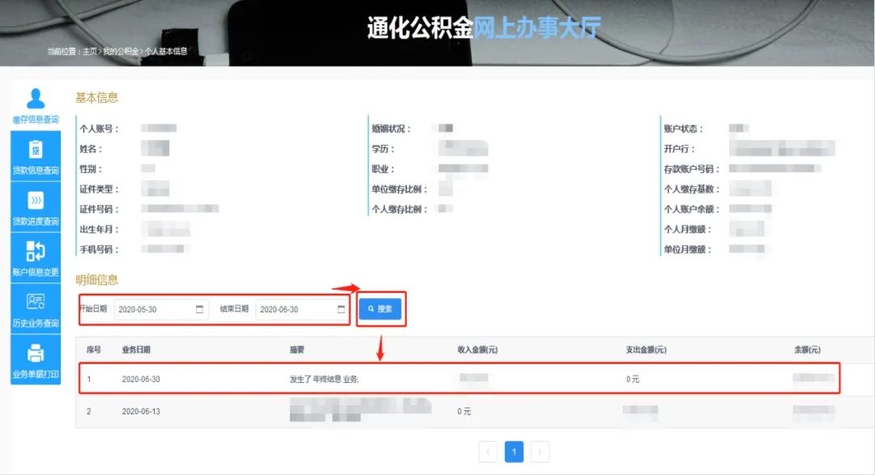This screenshot has height=475, width=875.
Task: Click 0元 expense in row 1
Action: [633, 379]
